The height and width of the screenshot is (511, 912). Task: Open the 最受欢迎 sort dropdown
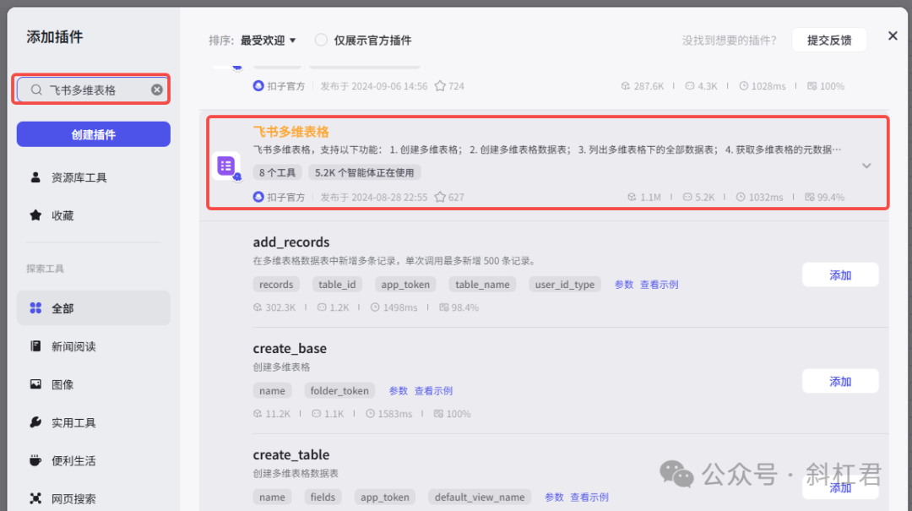269,41
